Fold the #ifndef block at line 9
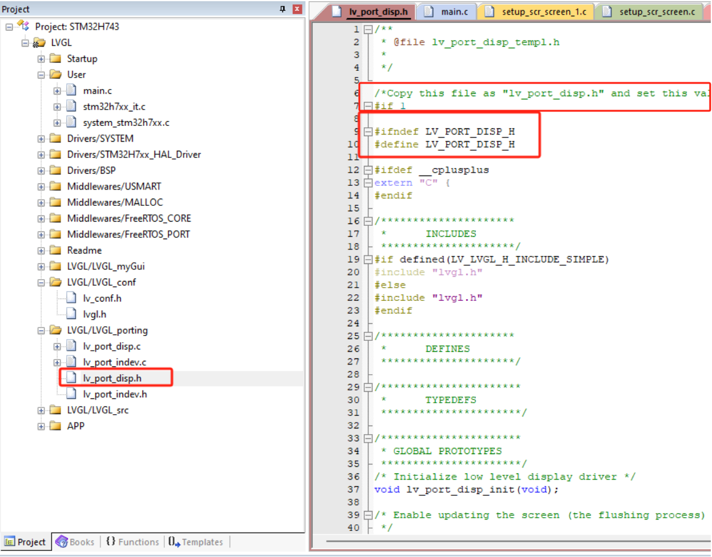The height and width of the screenshot is (557, 712). 368,132
